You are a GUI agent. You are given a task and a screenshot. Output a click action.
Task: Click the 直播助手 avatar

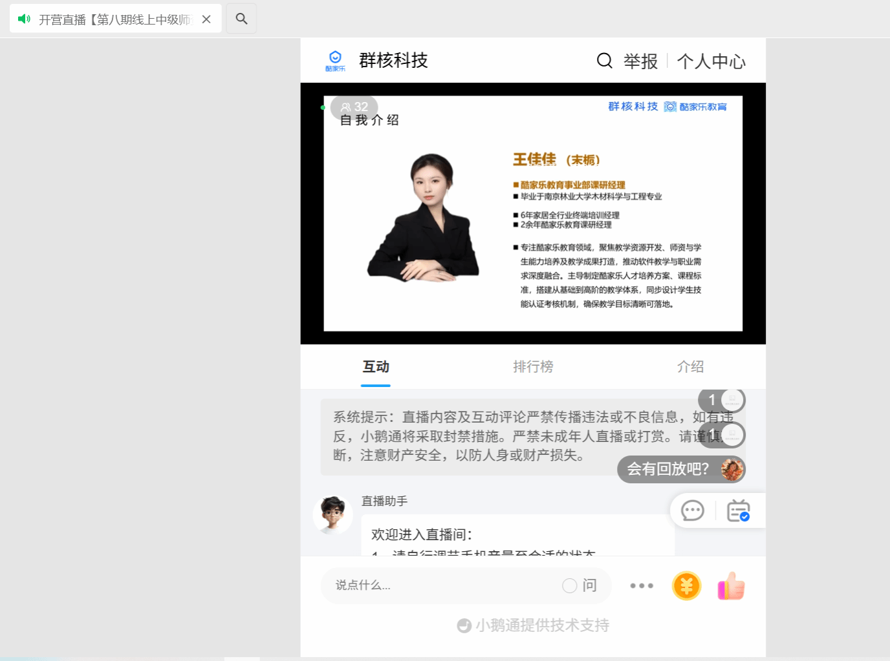(x=332, y=514)
